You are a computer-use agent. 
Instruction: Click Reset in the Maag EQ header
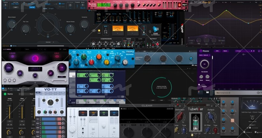(114, 48)
